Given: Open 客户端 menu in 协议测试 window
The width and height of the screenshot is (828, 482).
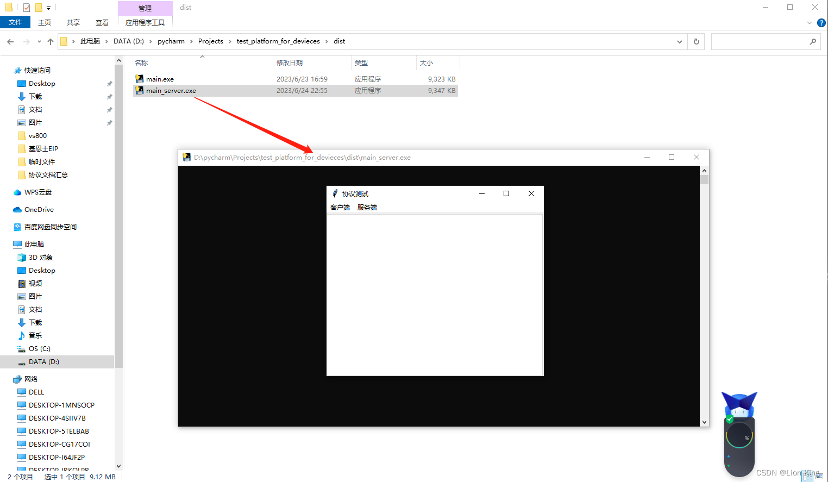Looking at the screenshot, I should pos(340,208).
